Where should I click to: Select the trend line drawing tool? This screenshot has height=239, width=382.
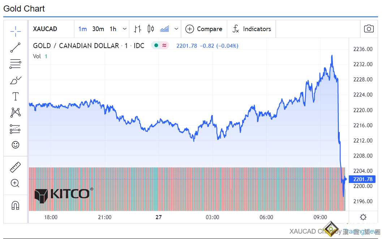16,48
